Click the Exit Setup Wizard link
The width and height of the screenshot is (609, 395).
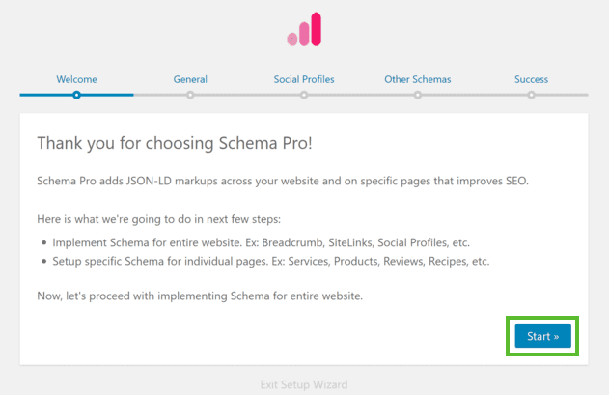[304, 384]
